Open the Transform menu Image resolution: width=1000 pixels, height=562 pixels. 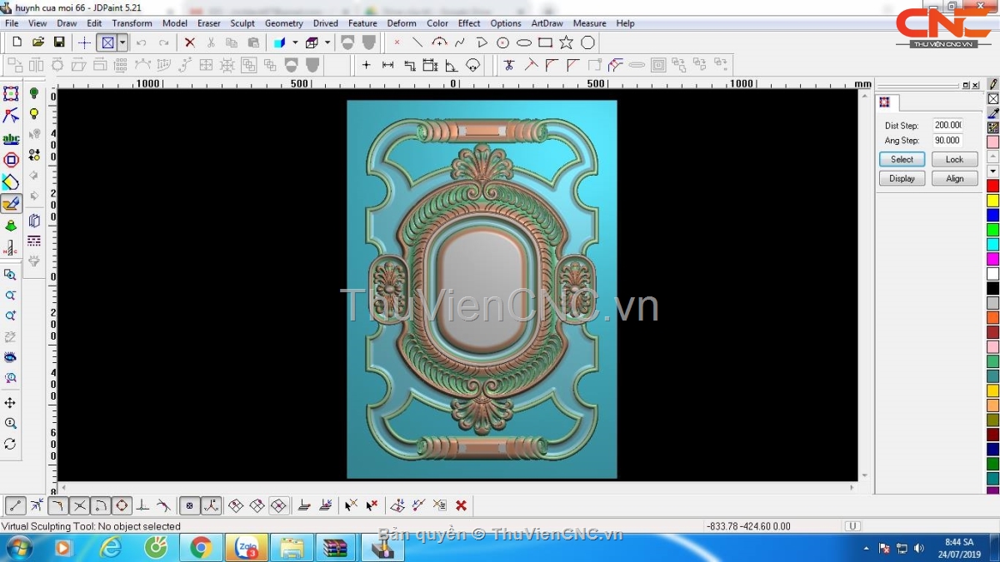click(x=132, y=23)
